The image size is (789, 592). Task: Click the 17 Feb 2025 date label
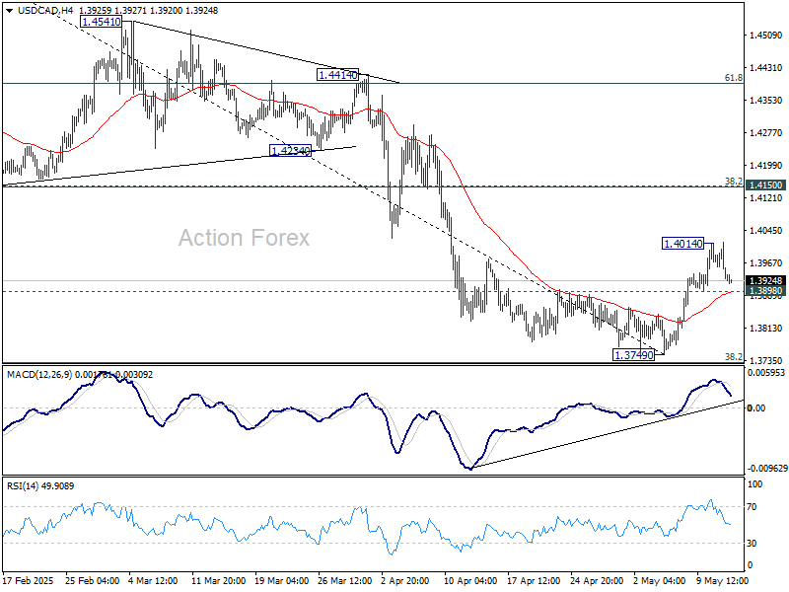point(29,581)
